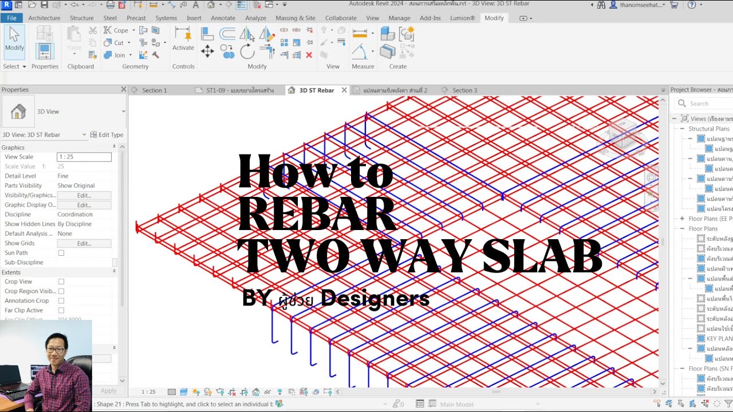Toggle Shadows icon in view control bar
This screenshot has height=412, width=733.
[x=208, y=392]
